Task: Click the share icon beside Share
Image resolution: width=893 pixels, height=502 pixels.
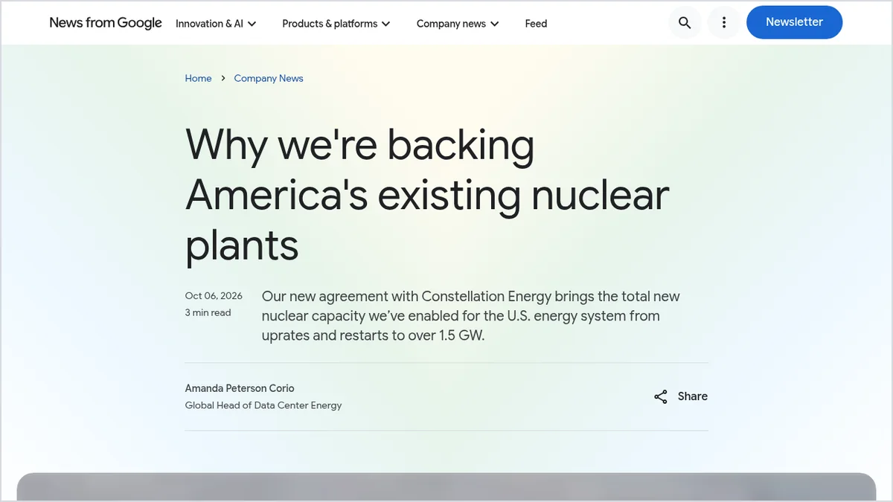Action: (661, 396)
